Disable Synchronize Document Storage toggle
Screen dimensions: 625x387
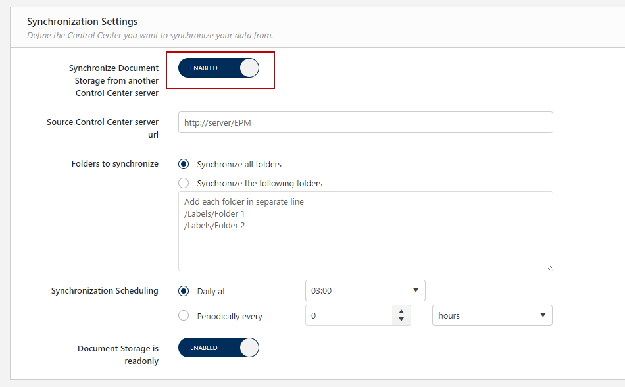coord(218,68)
